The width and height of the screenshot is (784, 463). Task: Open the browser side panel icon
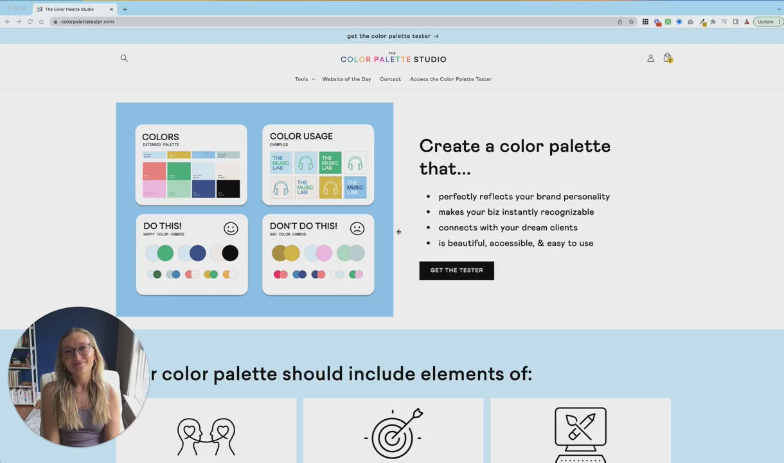735,21
